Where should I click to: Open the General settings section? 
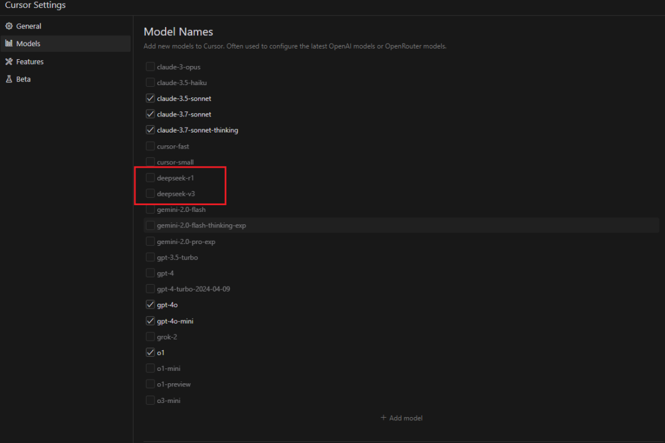click(x=65, y=26)
